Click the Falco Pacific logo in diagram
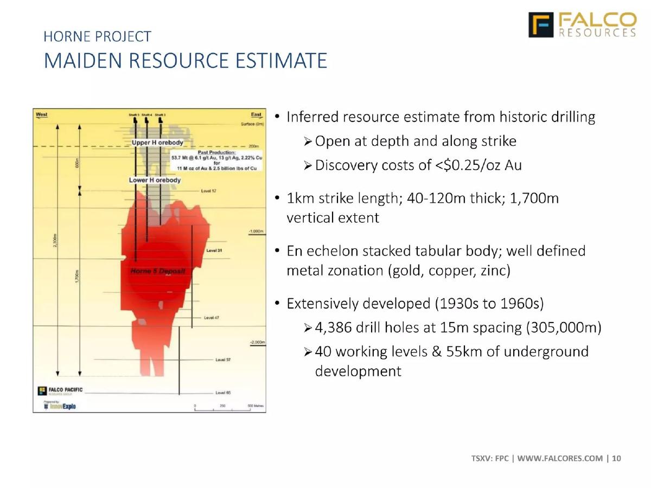The width and height of the screenshot is (651, 488). (x=60, y=391)
